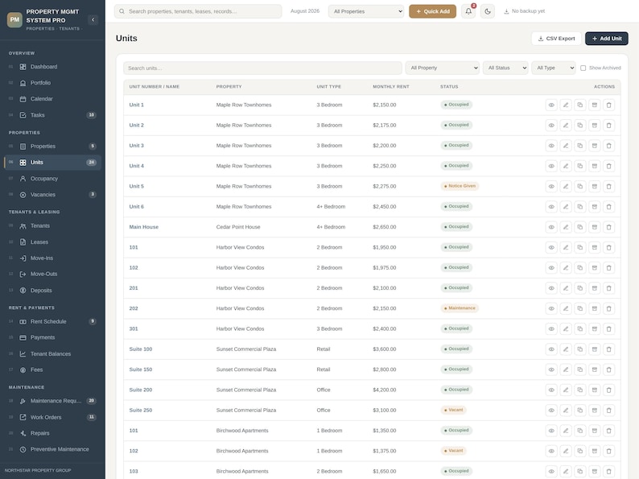This screenshot has width=639, height=479.
Task: View Unit 5 via the eye icon
Action: pos(551,187)
